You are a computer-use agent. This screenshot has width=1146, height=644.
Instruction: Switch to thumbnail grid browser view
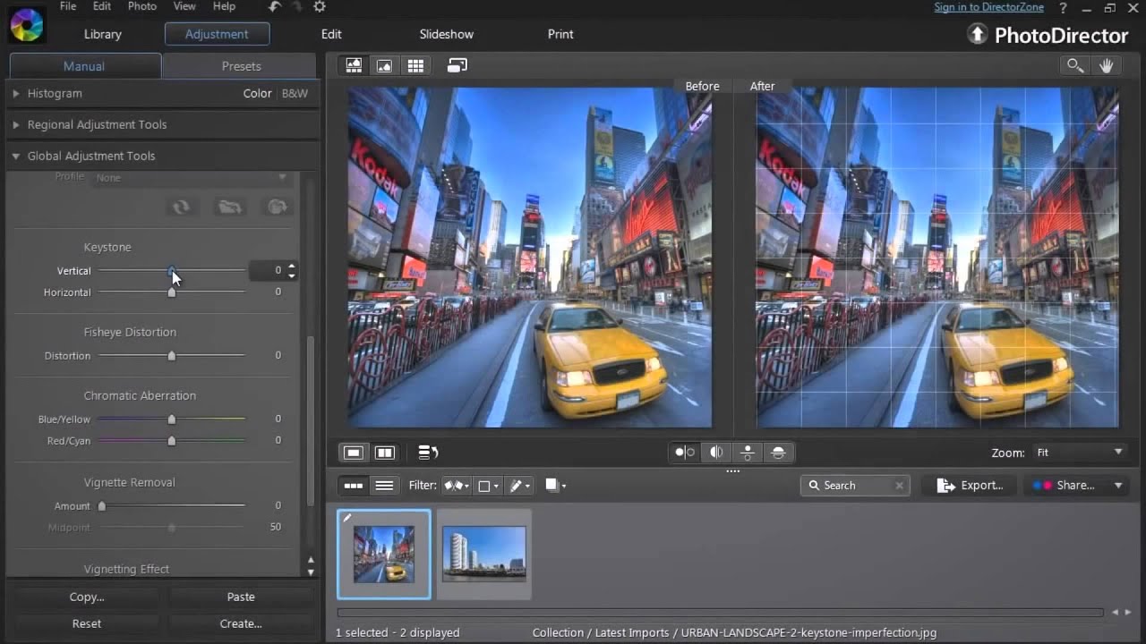(x=415, y=65)
